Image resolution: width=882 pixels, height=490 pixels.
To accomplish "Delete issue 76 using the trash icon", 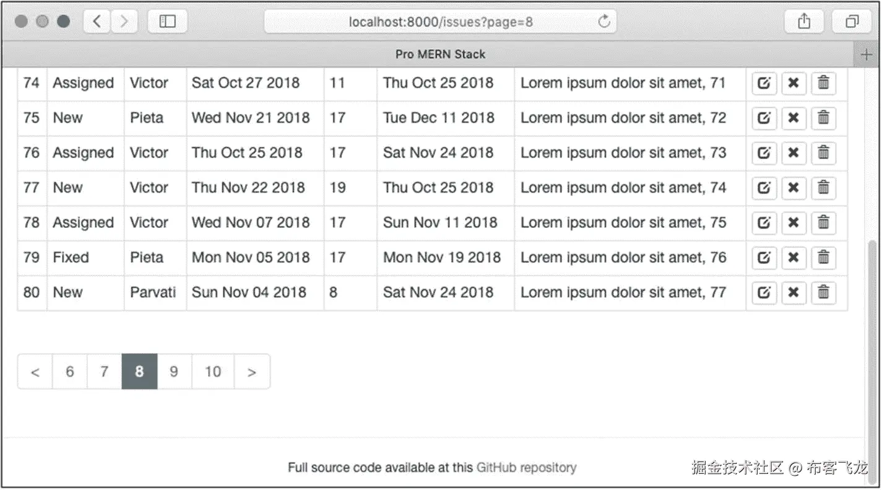I will 823,152.
